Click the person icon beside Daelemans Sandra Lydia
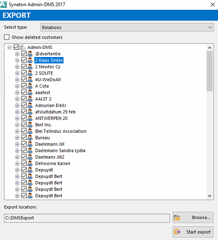The height and width of the screenshot is (240, 218). [30, 150]
